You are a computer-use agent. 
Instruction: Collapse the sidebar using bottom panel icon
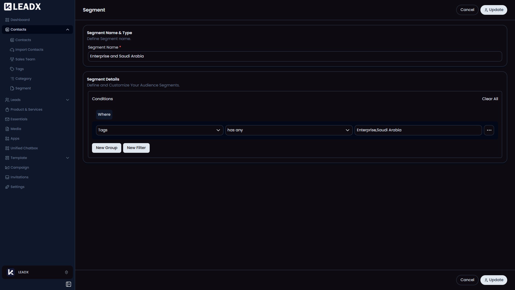click(68, 284)
